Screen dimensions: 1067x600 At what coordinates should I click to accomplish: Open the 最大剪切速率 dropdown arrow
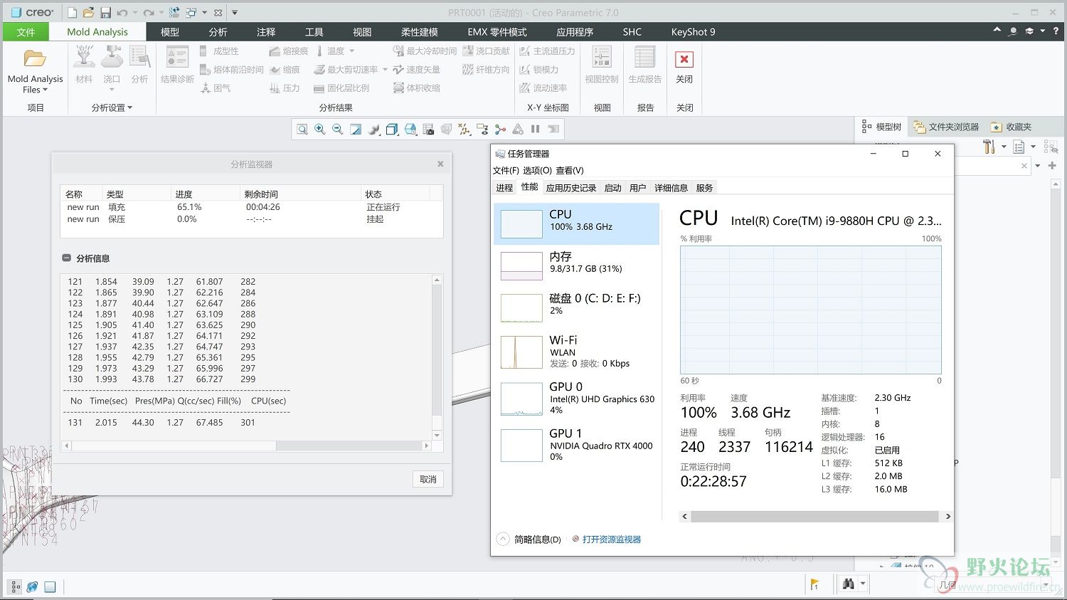point(385,70)
